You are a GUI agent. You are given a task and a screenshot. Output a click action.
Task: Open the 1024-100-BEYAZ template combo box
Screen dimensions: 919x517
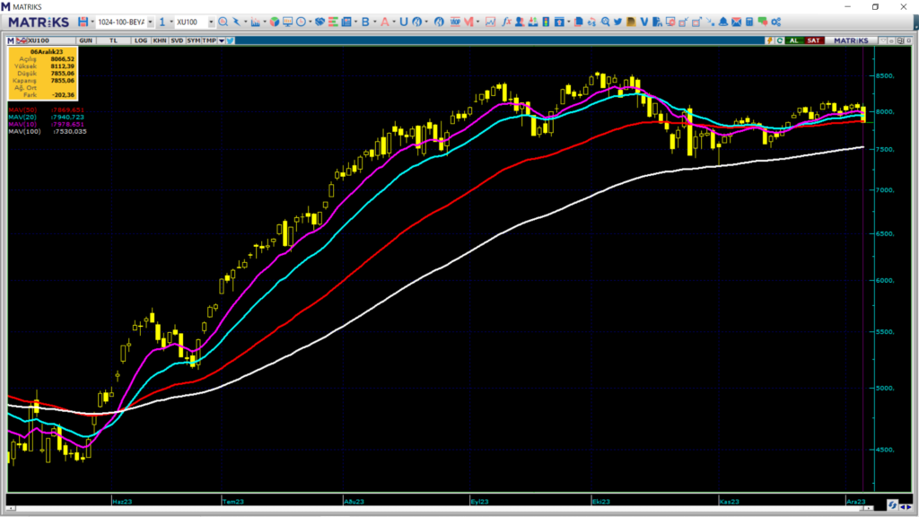pos(125,22)
